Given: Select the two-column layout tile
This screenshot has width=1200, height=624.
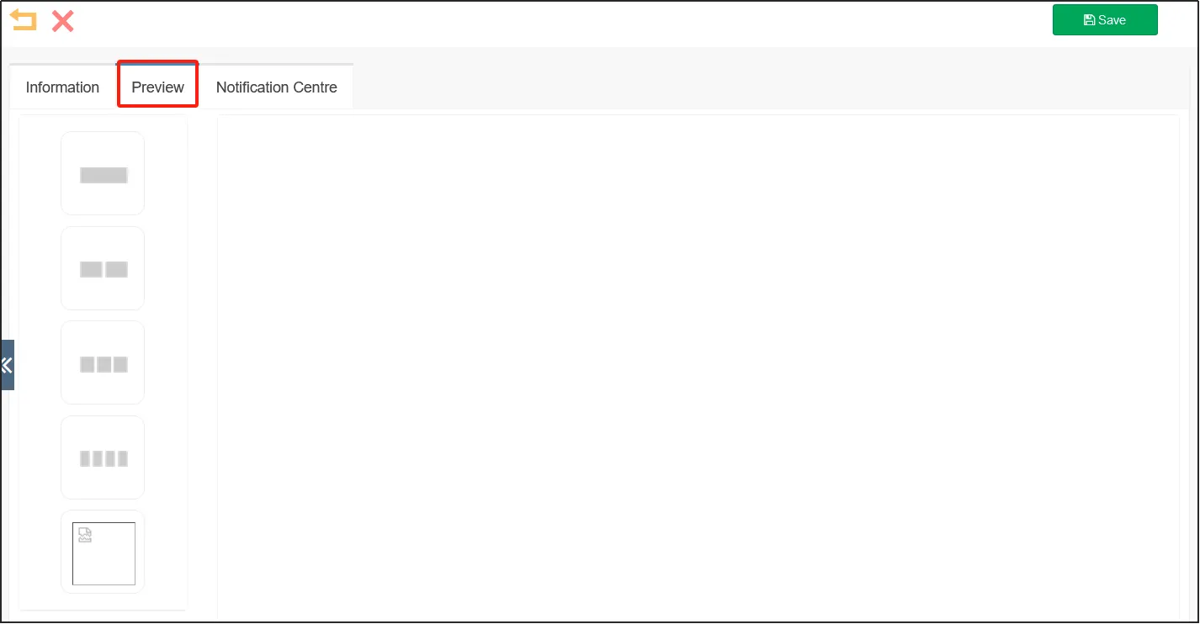Looking at the screenshot, I should click(x=103, y=268).
